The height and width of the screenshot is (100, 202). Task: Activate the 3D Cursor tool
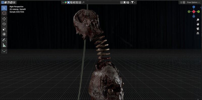point(4,13)
